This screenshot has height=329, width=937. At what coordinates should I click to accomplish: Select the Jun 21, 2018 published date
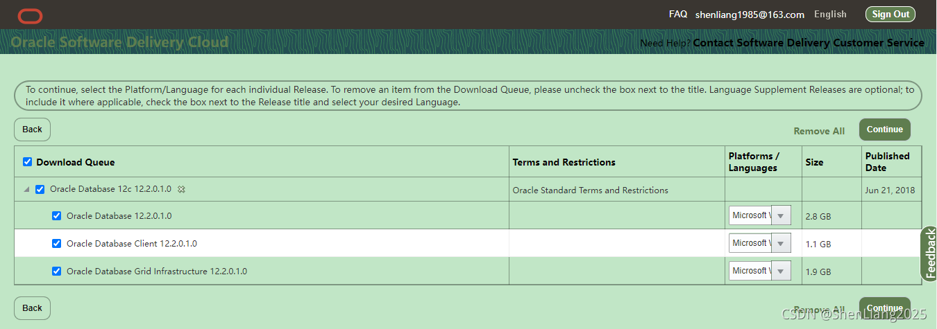point(890,190)
